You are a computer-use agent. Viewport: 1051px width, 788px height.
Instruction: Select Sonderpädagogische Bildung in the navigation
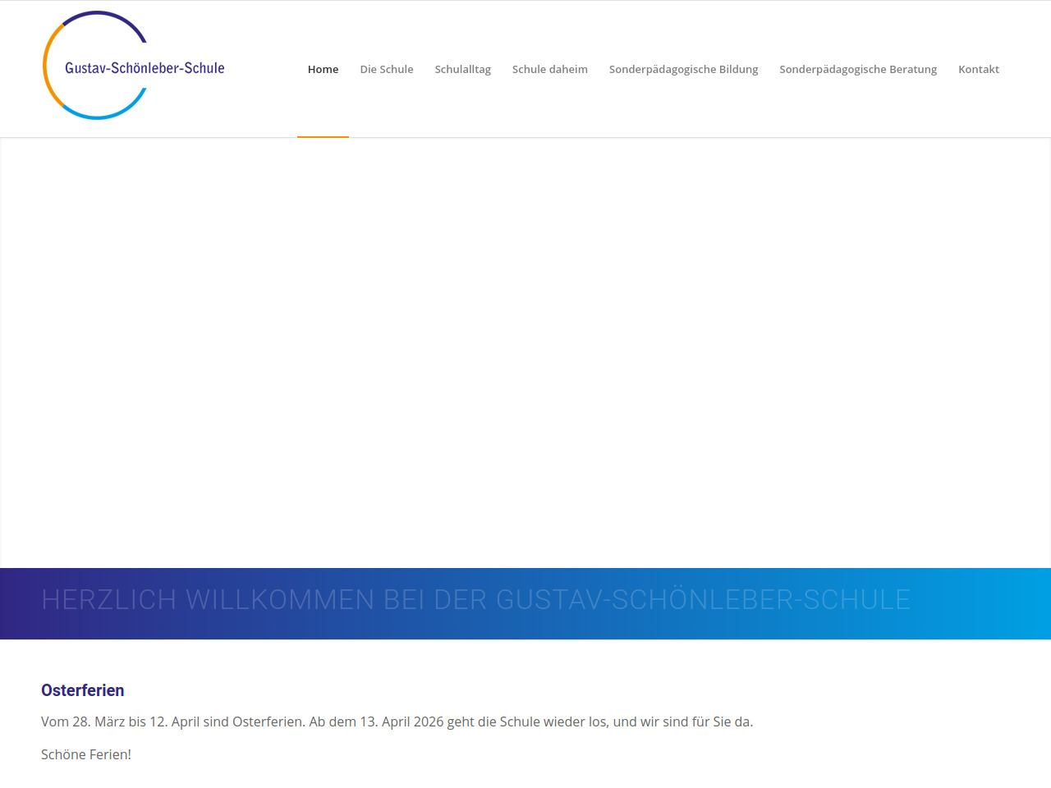point(683,69)
